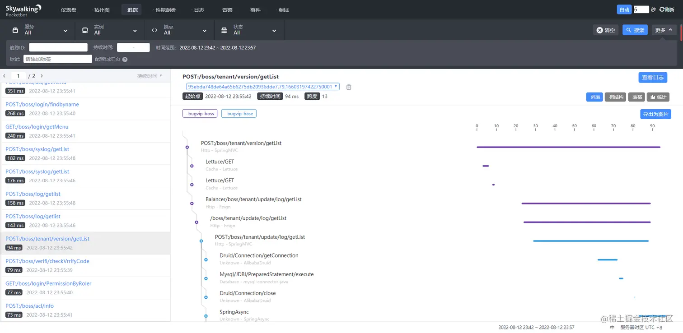The width and height of the screenshot is (683, 333).
Task: Click the status stack icon
Action: pyautogui.click(x=224, y=30)
